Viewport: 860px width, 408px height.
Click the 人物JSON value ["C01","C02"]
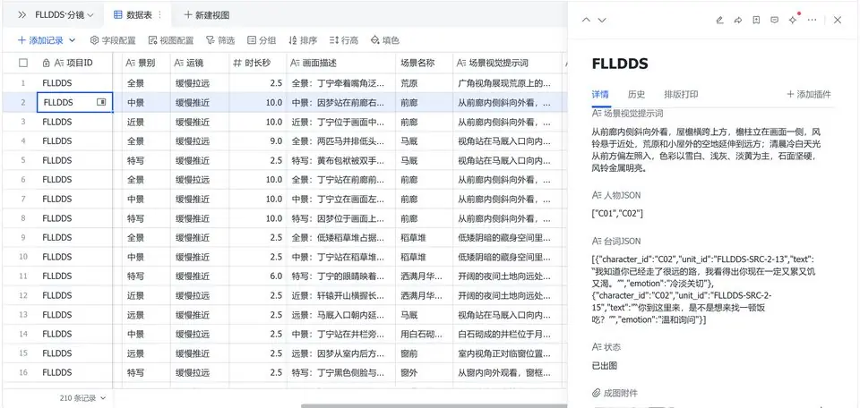617,214
